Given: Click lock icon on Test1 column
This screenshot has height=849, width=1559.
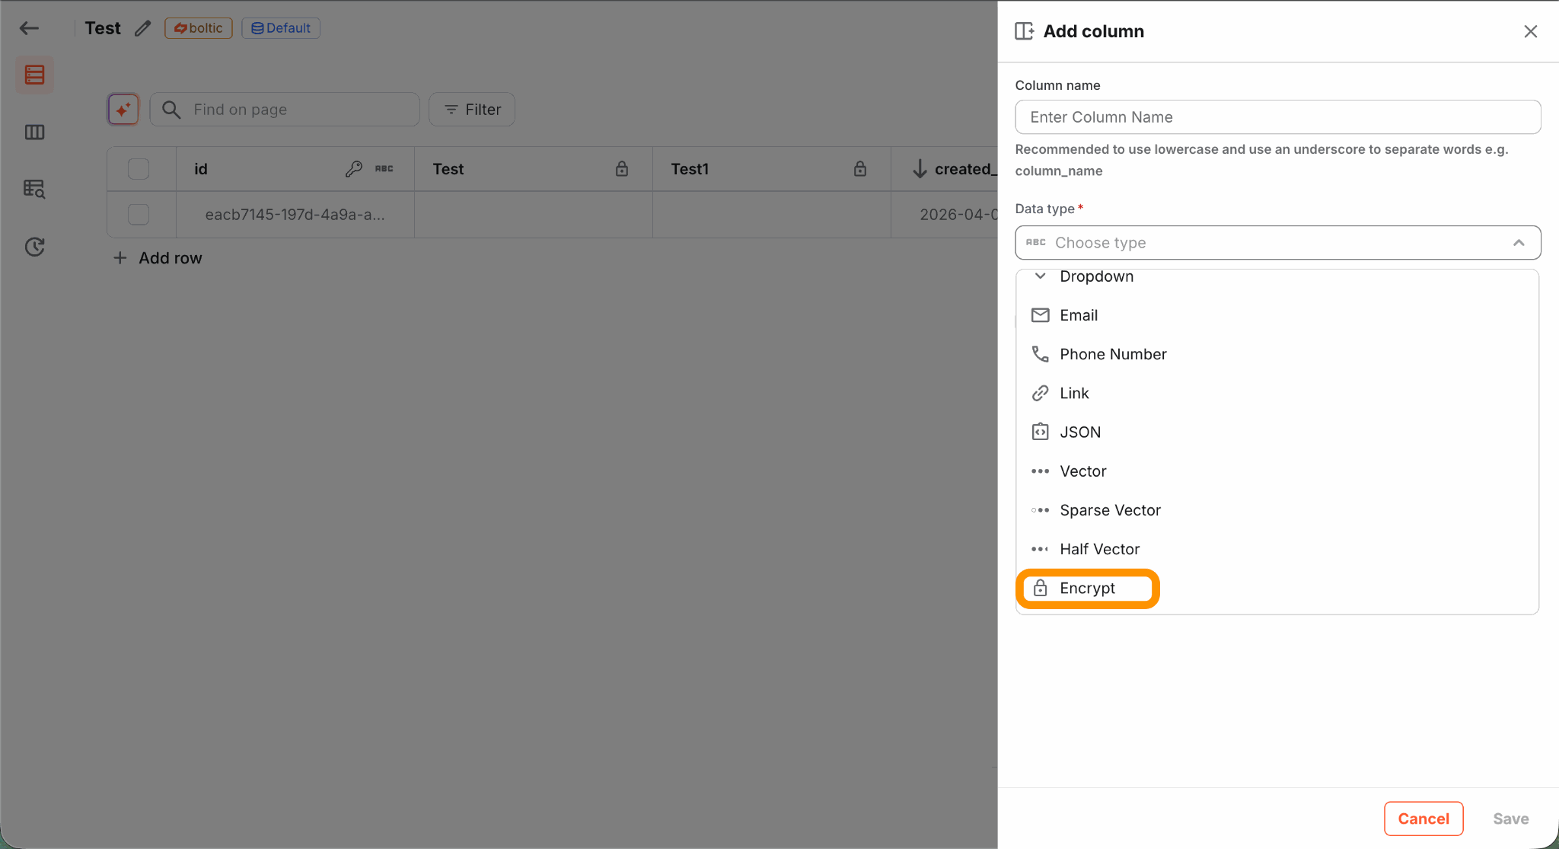Looking at the screenshot, I should tap(859, 169).
